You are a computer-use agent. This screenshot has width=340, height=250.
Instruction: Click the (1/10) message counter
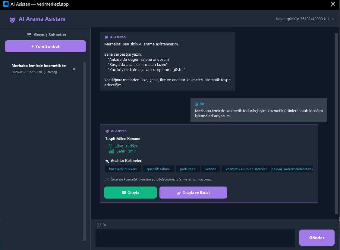click(101, 225)
